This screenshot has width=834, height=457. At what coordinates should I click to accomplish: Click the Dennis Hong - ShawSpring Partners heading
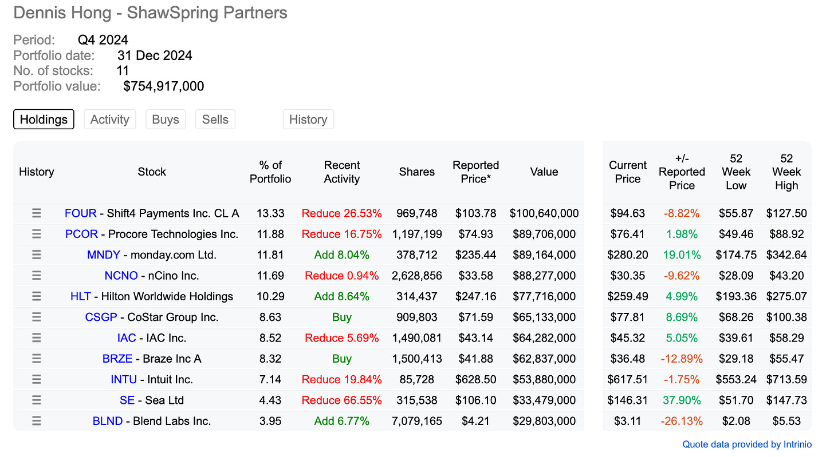coord(151,13)
